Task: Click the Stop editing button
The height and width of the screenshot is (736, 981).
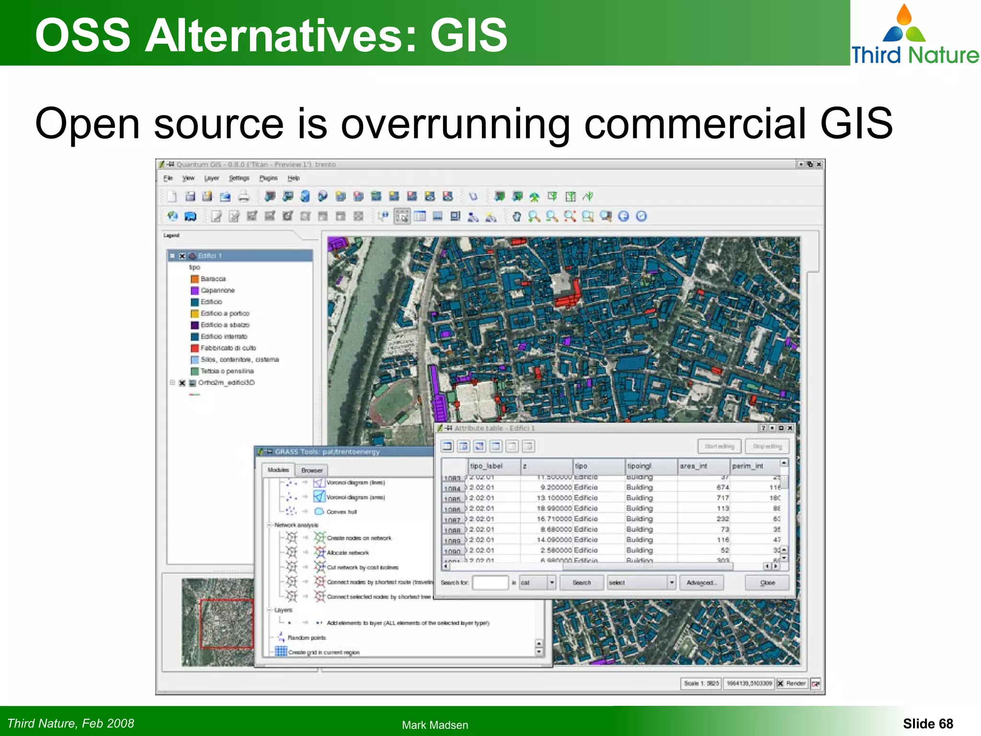Action: 767,446
